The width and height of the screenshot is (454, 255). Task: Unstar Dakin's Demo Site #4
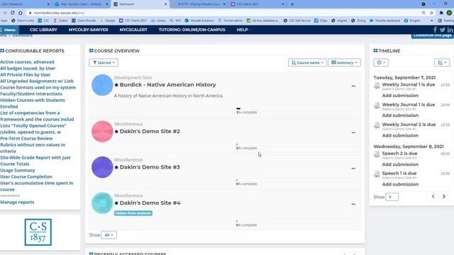click(x=116, y=203)
